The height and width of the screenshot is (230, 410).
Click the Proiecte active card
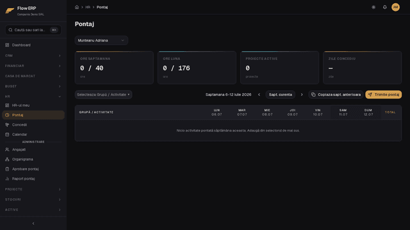point(279,68)
